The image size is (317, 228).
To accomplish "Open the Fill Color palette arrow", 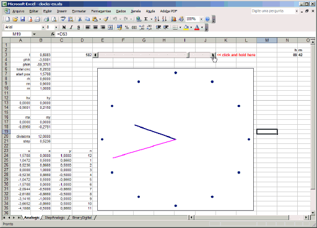I will pyautogui.click(x=191, y=27).
